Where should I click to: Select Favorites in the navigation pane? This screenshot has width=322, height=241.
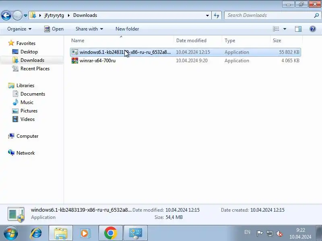point(26,43)
